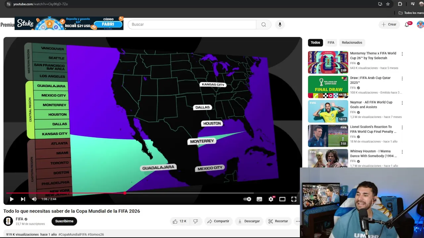Viewport: 424px width, 238px height.
Task: Open Monterrey Theme video thumbnail
Action: (x=328, y=62)
